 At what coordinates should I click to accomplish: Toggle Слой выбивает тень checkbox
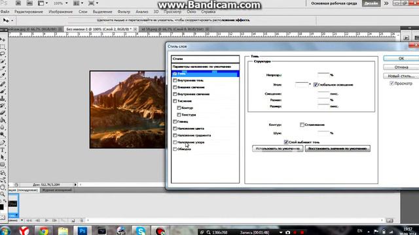286,142
